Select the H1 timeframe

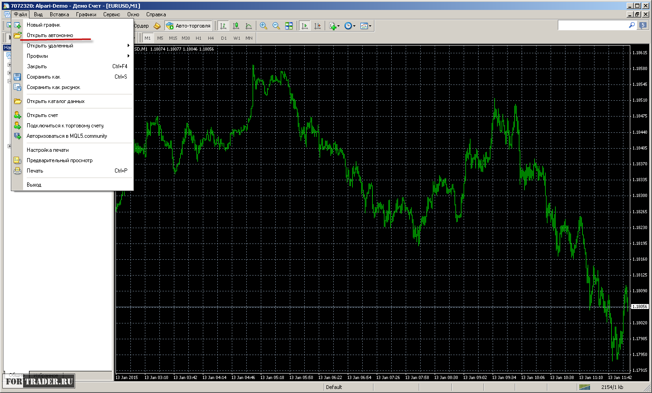click(x=198, y=38)
